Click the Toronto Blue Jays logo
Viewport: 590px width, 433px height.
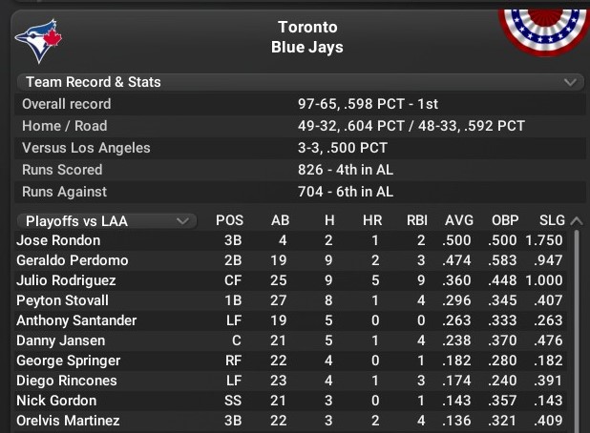pos(38,38)
